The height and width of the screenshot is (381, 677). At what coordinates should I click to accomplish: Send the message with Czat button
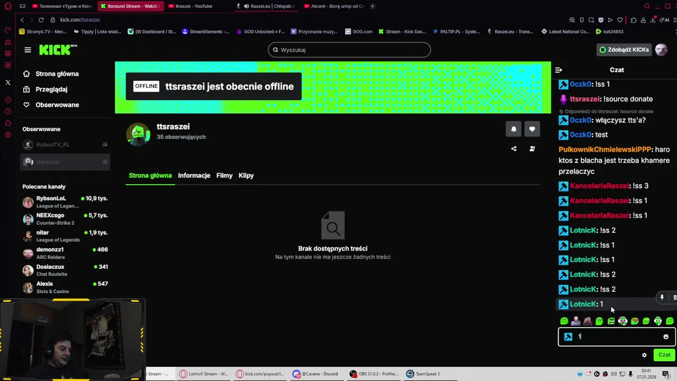pos(664,355)
